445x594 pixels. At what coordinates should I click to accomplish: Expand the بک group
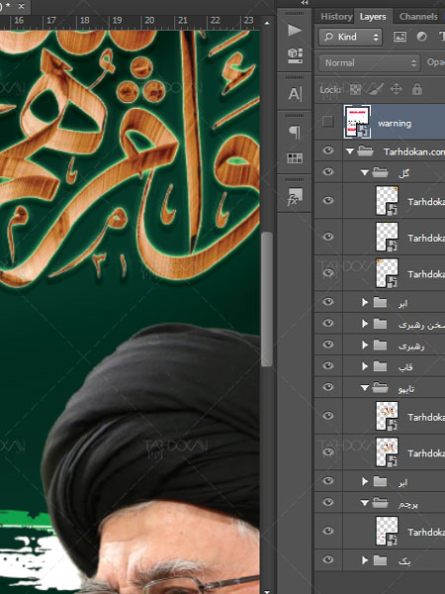click(x=365, y=560)
